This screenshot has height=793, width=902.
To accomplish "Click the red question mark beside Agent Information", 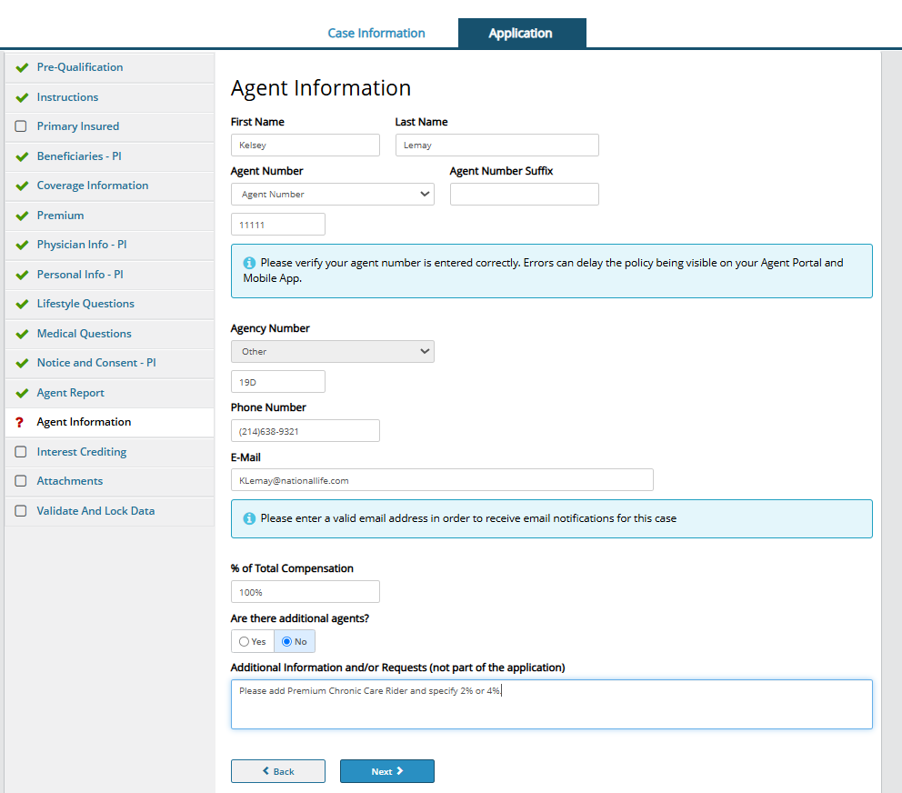I will point(20,422).
